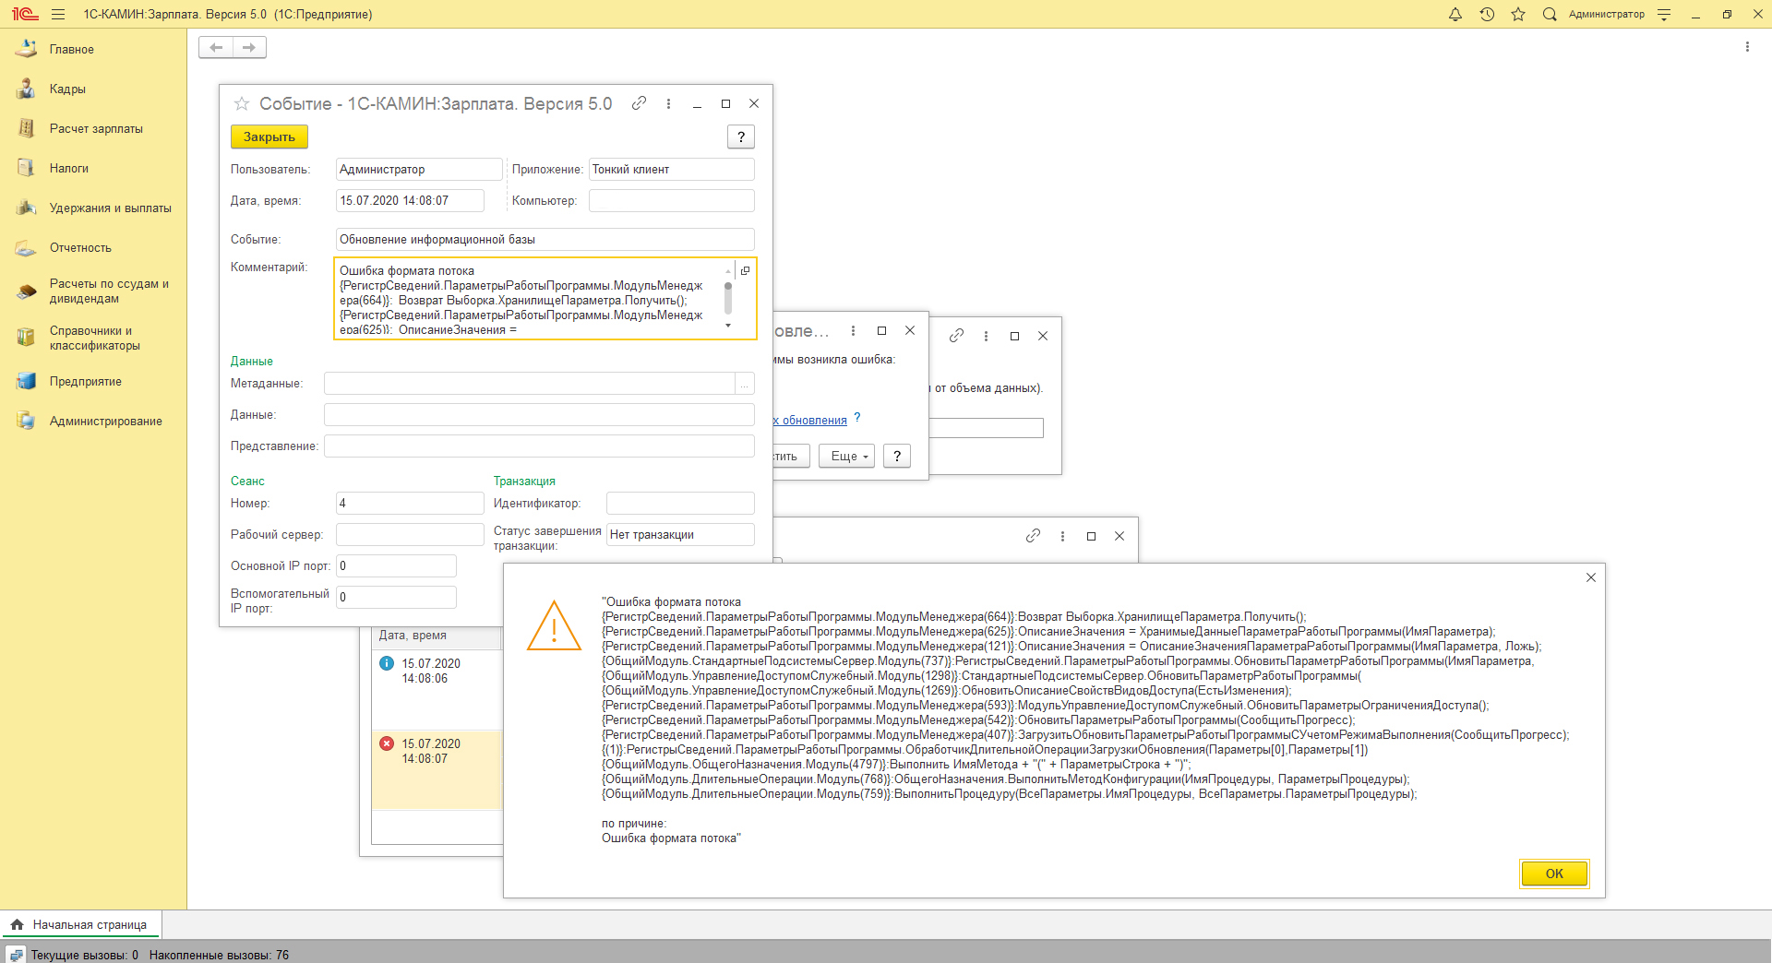The height and width of the screenshot is (963, 1772).
Task: Close the error message dialog with X
Action: tap(1591, 577)
